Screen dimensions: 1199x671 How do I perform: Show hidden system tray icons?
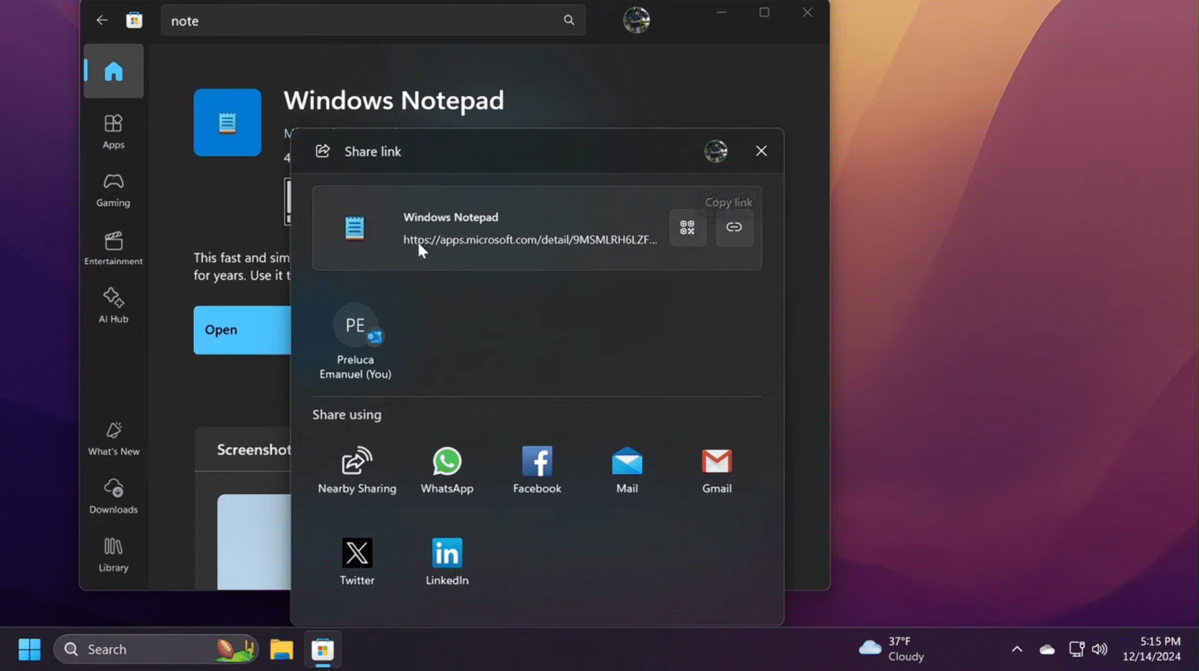point(1017,649)
